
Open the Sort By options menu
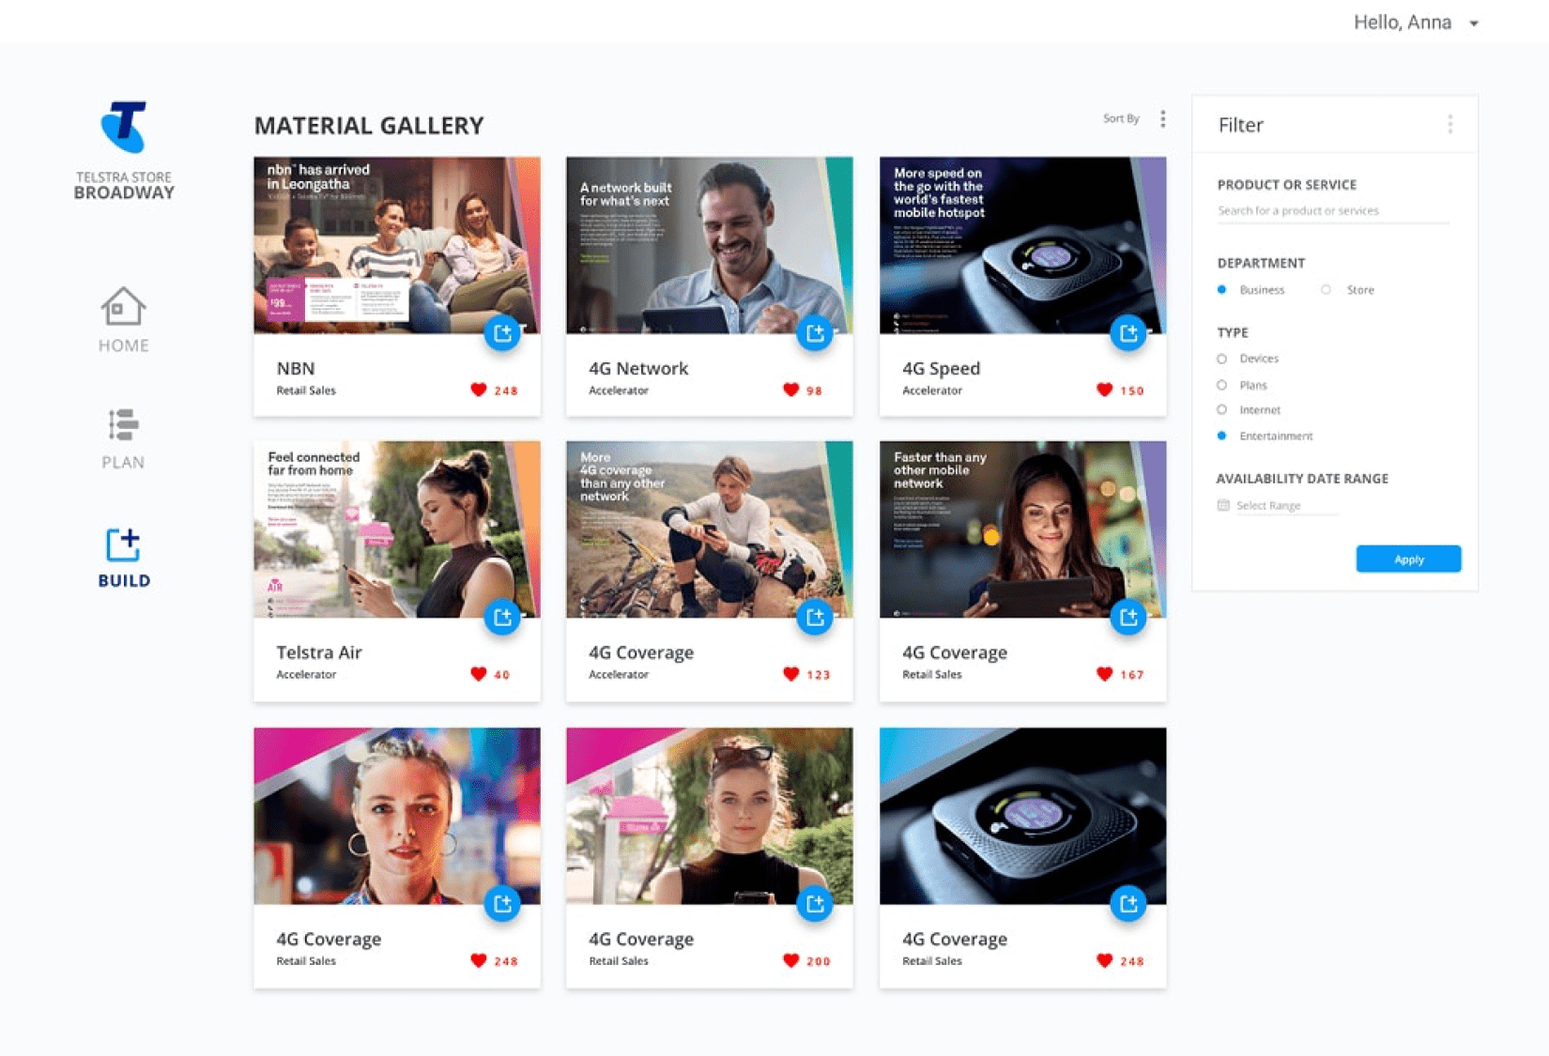(x=1162, y=118)
